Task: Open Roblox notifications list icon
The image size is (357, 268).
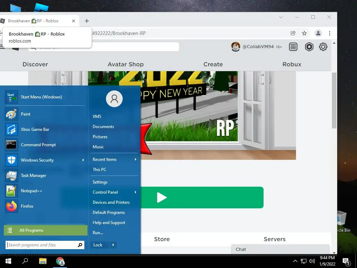Action: tap(293, 47)
